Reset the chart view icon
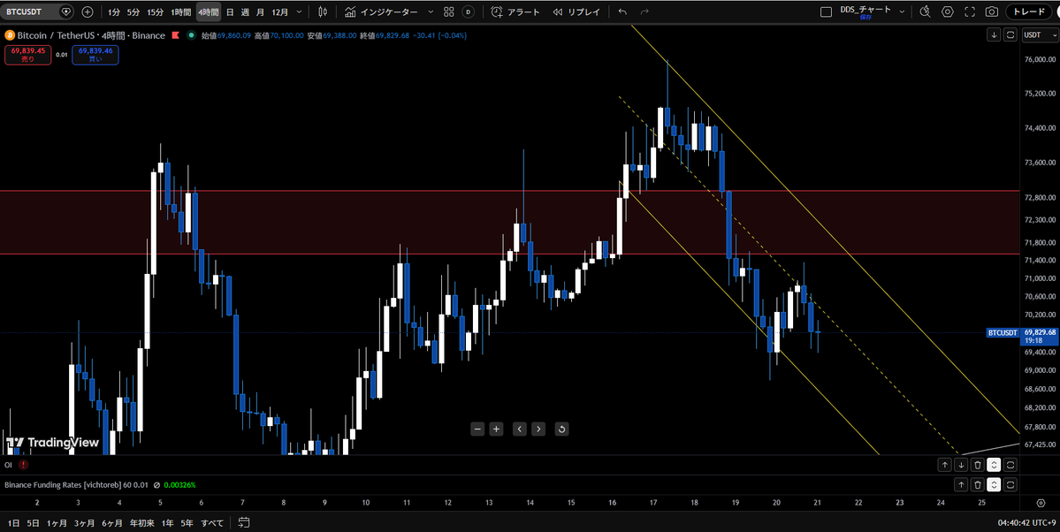The width and height of the screenshot is (1060, 532). (x=561, y=429)
